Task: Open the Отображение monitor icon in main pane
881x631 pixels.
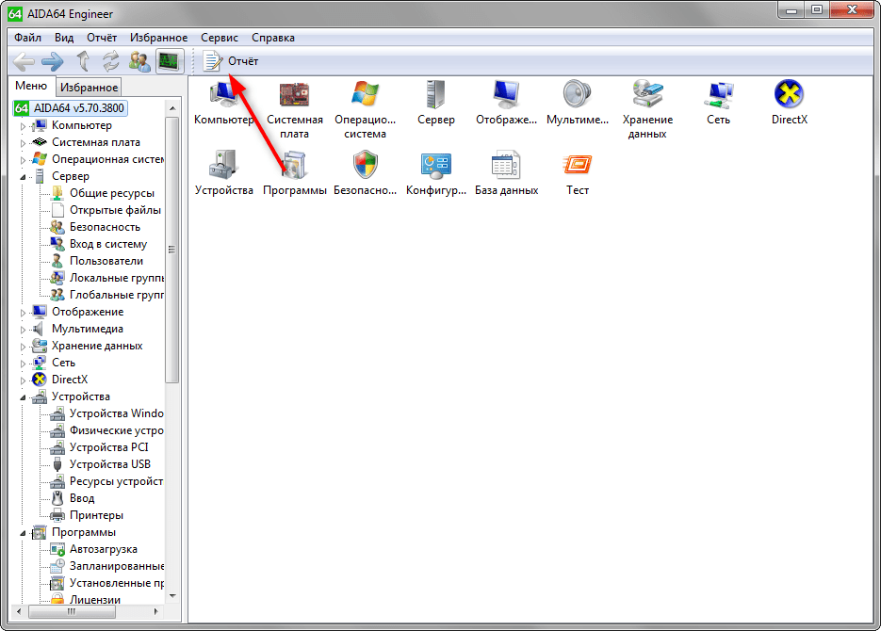Action: [506, 103]
